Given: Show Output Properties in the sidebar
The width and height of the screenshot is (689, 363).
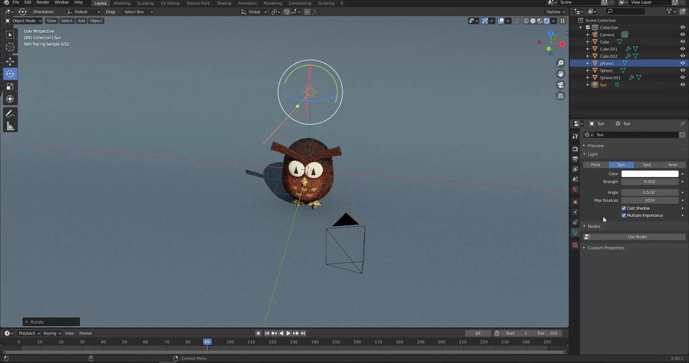Looking at the screenshot, I should point(575,159).
